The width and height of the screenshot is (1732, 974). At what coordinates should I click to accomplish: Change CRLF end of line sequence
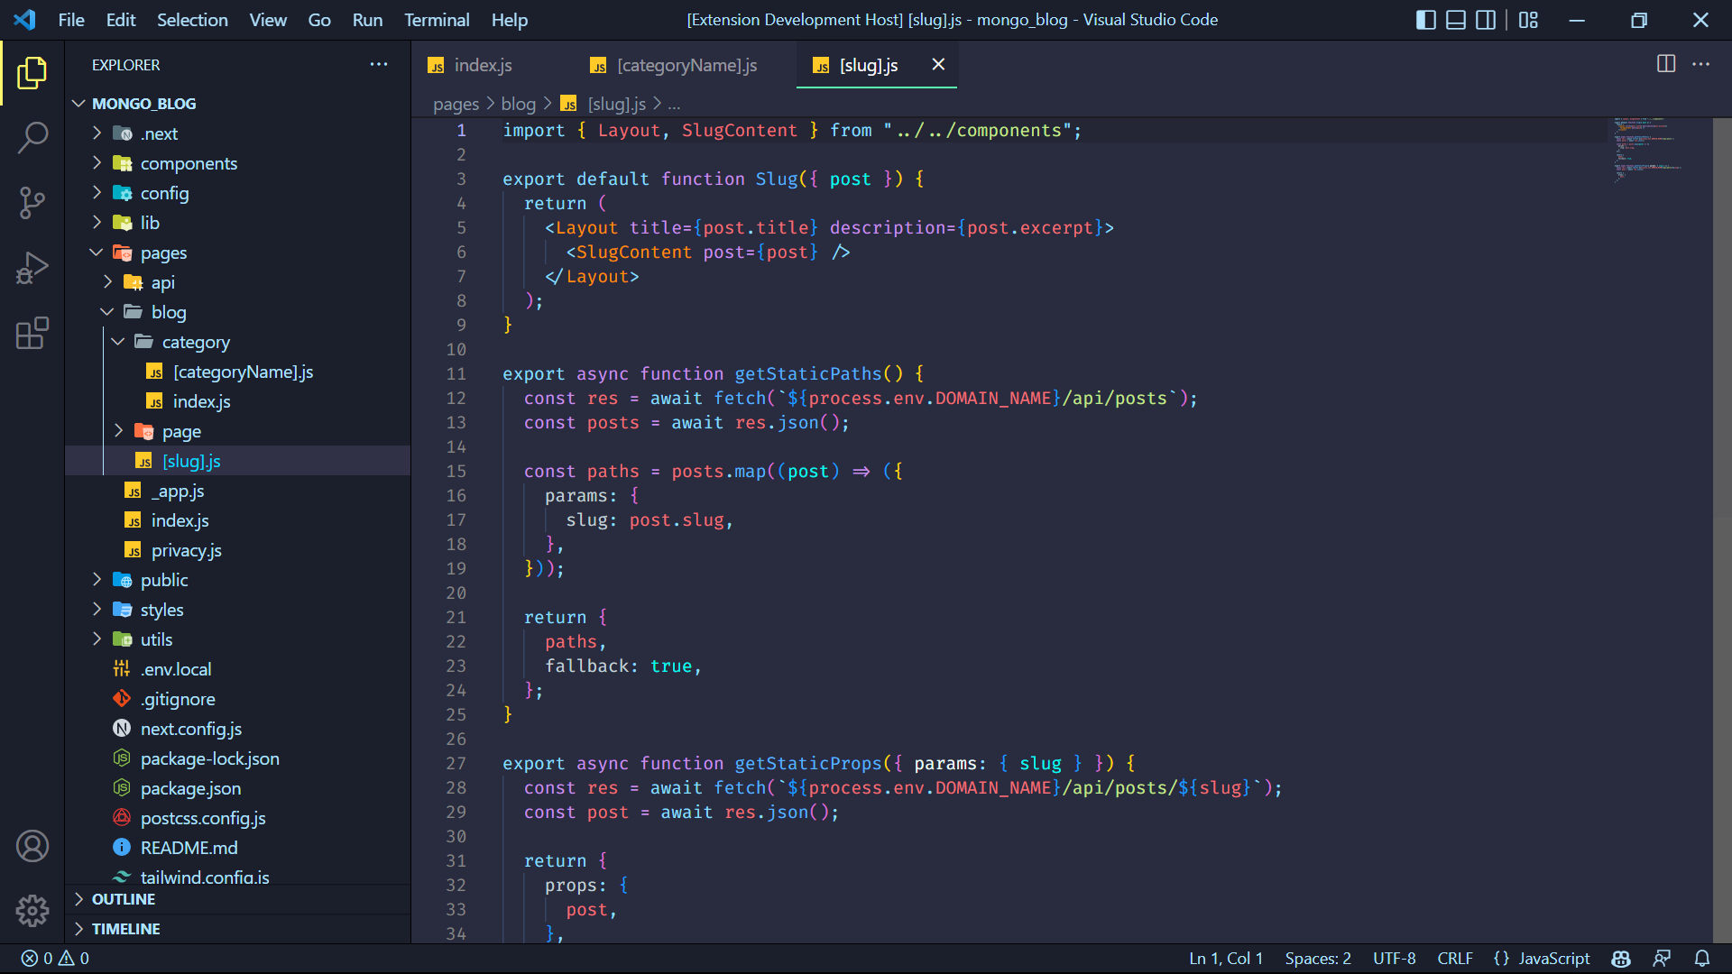pos(1455,959)
